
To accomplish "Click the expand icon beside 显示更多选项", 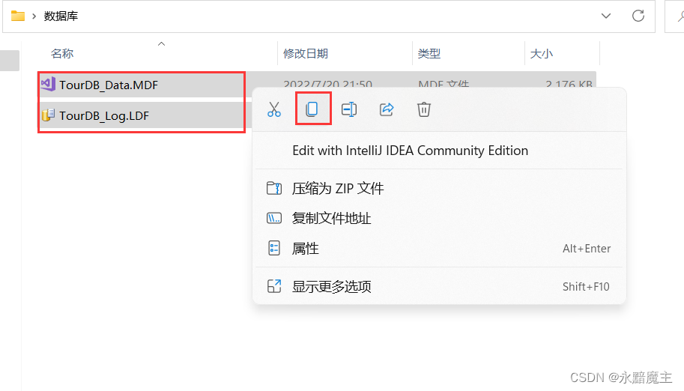I will click(274, 286).
